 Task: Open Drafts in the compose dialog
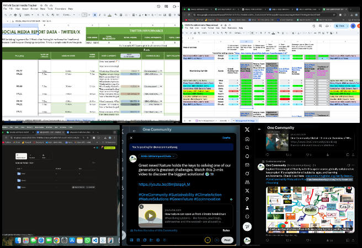point(226,138)
